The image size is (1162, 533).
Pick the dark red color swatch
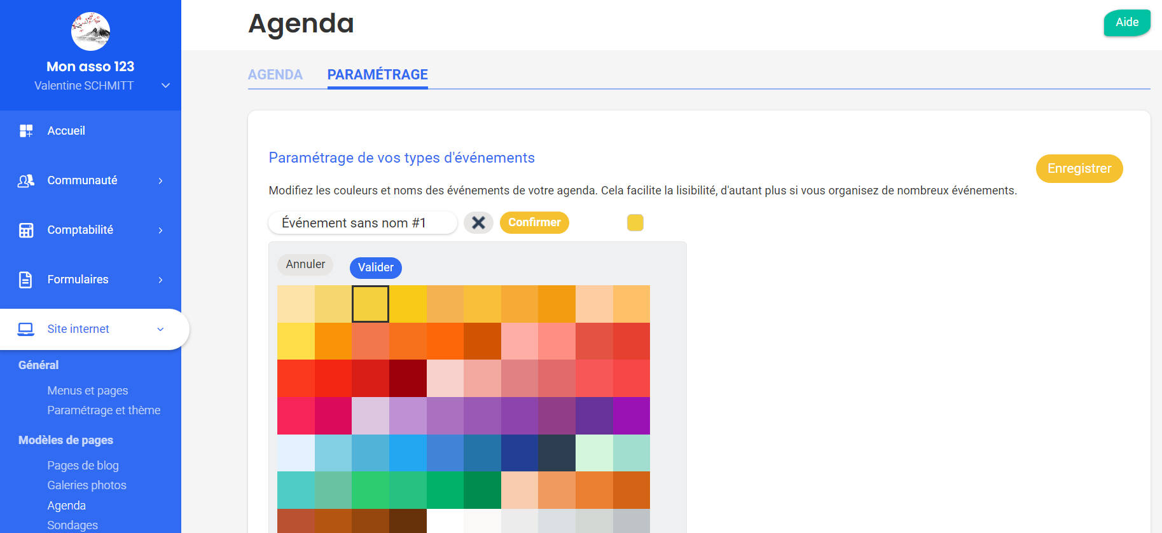408,379
